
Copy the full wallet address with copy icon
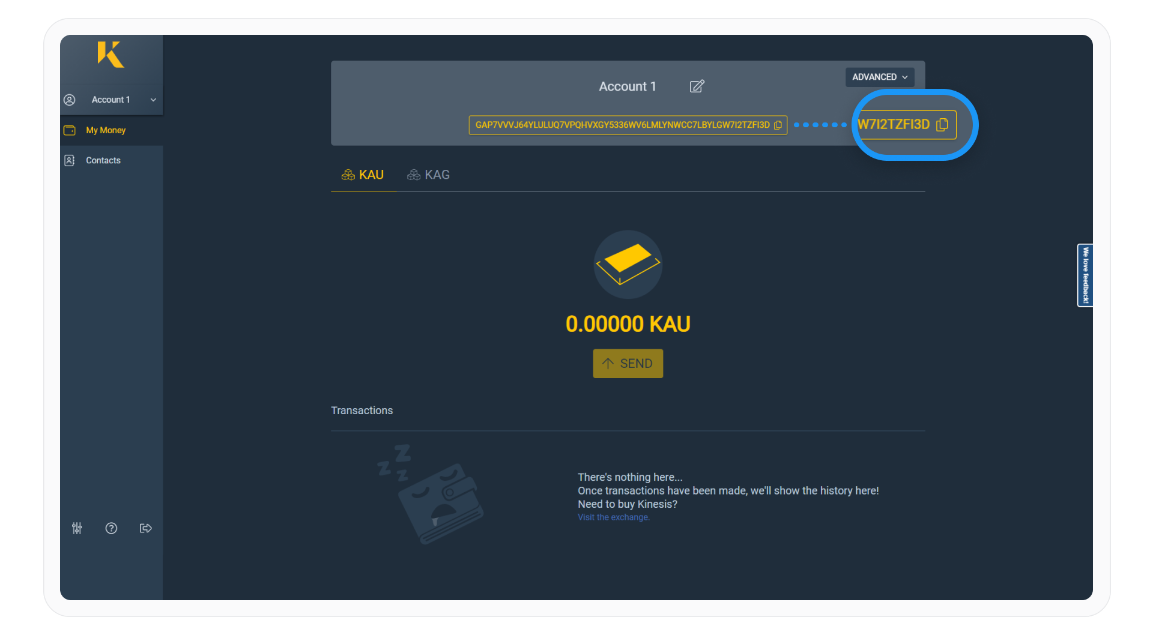click(778, 125)
